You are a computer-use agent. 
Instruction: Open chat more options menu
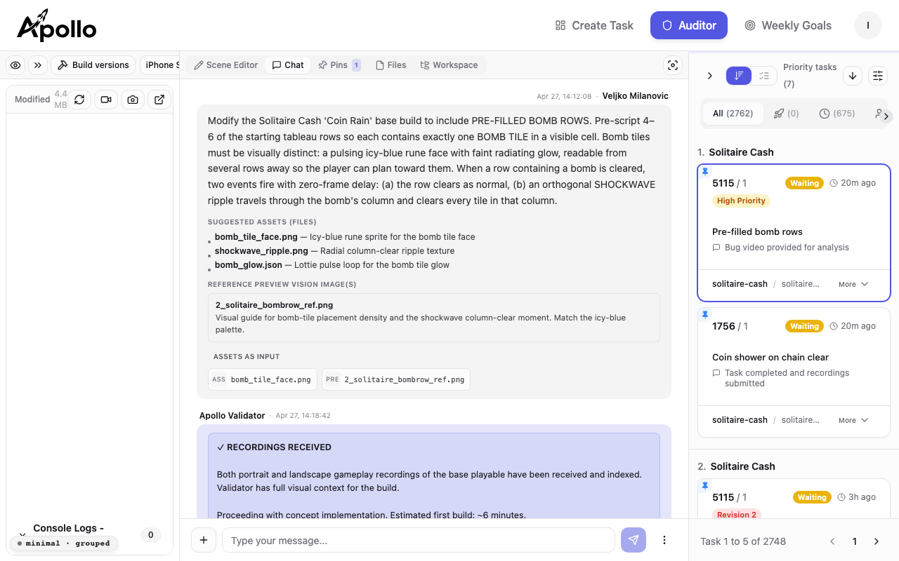click(664, 540)
